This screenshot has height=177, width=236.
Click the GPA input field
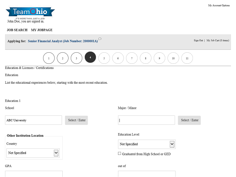tap(34, 174)
